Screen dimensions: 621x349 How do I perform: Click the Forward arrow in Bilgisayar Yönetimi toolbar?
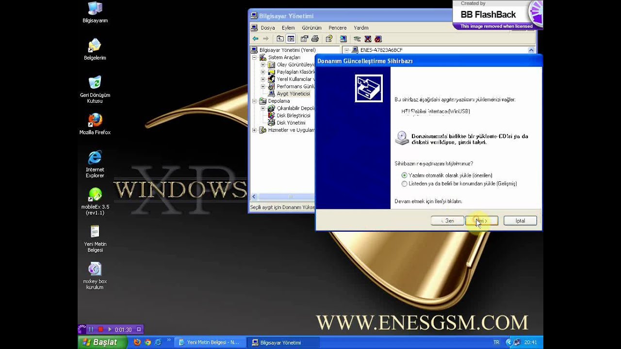(x=265, y=39)
